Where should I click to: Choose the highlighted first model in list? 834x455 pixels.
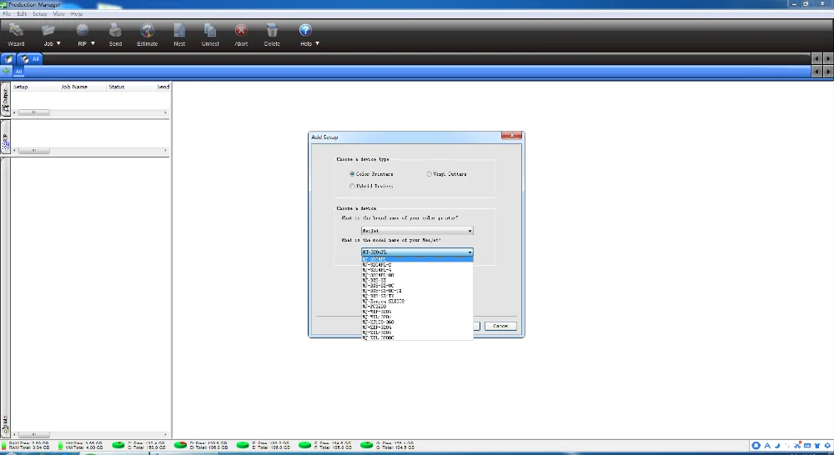(417, 259)
